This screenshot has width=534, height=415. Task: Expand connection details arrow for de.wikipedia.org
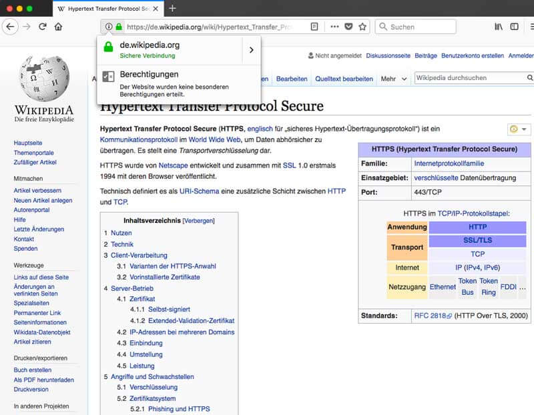[251, 50]
